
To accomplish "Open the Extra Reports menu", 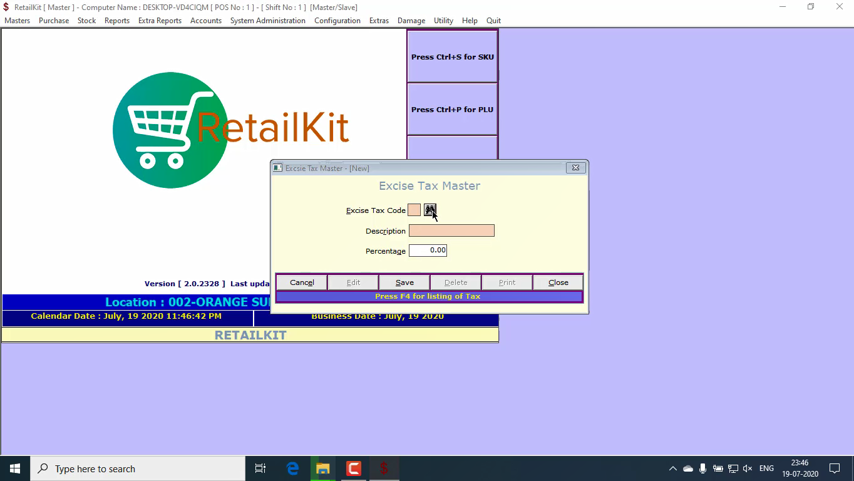I will (160, 21).
